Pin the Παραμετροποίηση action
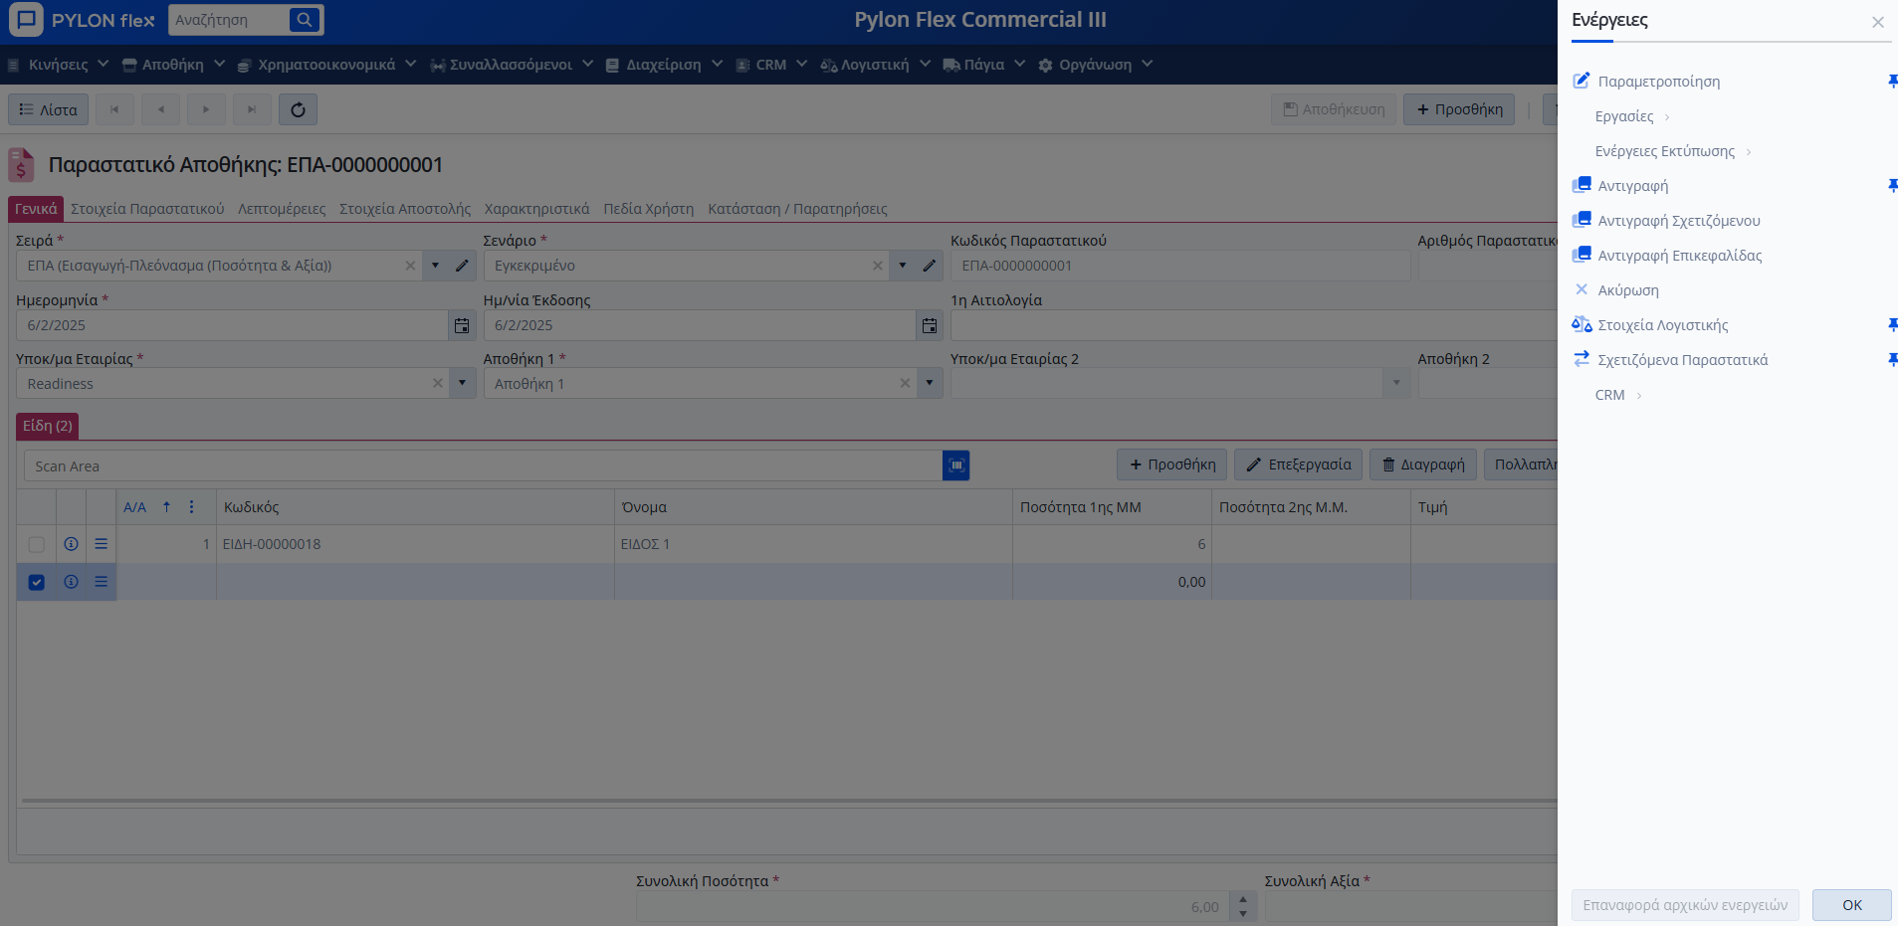 click(1892, 82)
